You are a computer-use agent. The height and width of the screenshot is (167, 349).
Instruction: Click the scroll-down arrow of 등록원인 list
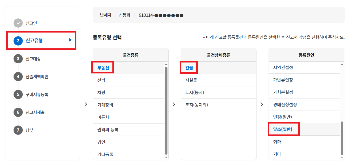pos(342,157)
